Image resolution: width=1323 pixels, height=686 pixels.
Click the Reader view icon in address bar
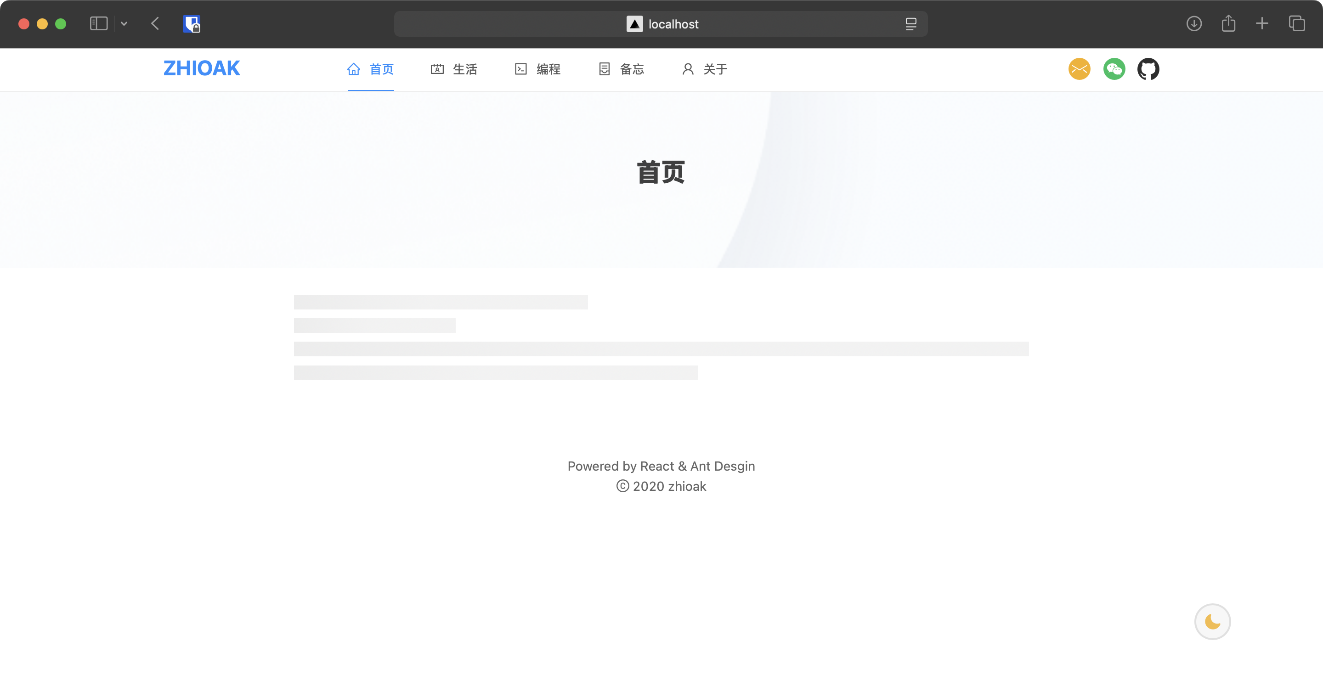coord(910,23)
